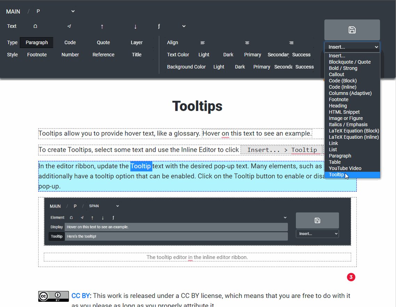Set the Text Color to Primary

click(x=253, y=55)
